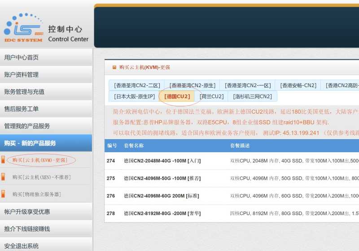Switch to [洛杉矶三网CN2] tab
This screenshot has height=251, width=359.
point(252,97)
